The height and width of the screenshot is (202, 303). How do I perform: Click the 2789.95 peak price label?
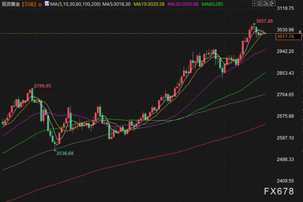click(43, 86)
